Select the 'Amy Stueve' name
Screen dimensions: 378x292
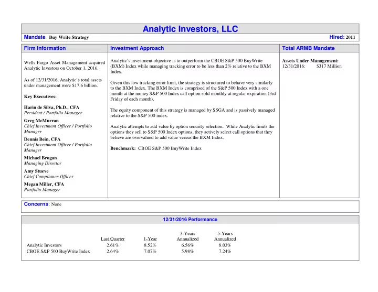pyautogui.click(x=36, y=171)
